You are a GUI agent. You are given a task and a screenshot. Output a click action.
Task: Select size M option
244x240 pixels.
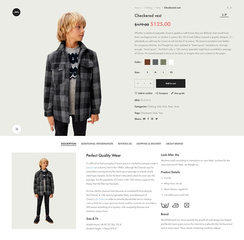155,72
